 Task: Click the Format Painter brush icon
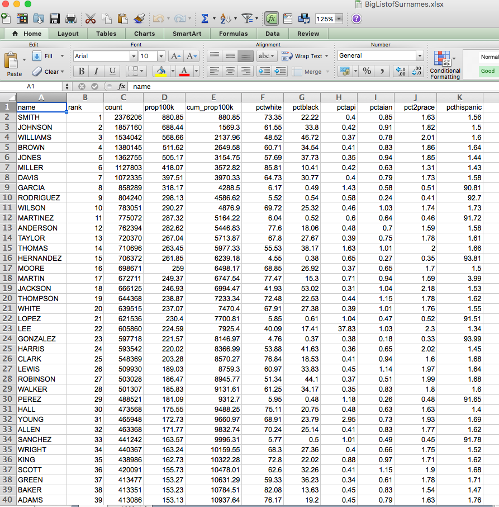[x=139, y=19]
